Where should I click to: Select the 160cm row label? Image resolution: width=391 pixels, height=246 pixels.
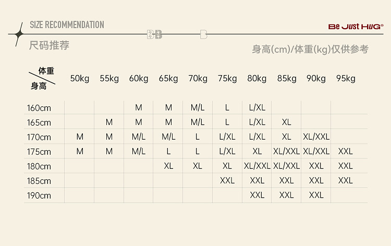pyautogui.click(x=39, y=108)
